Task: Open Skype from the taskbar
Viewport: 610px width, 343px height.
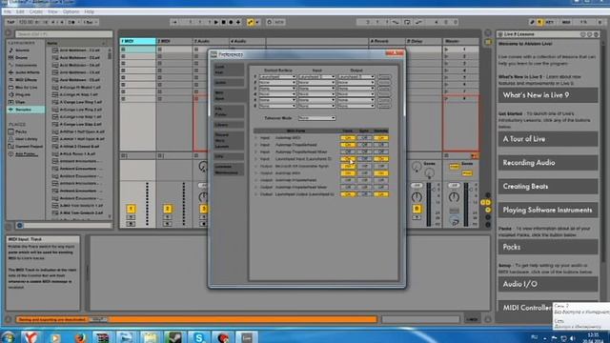Action: [199, 337]
